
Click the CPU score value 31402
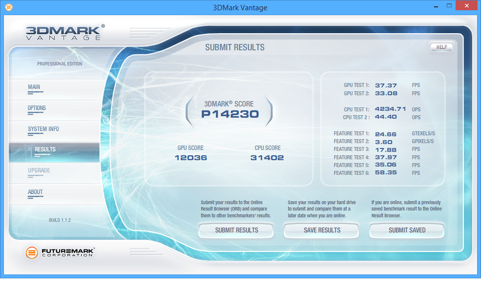click(267, 158)
